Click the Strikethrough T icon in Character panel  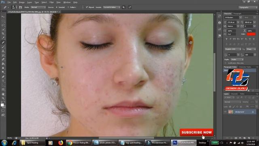coord(254,39)
